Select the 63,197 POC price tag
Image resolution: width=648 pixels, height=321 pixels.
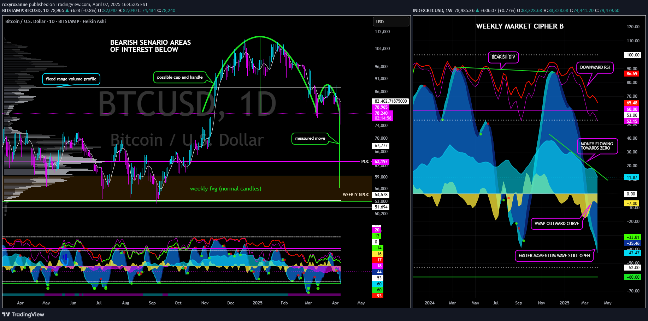[381, 162]
